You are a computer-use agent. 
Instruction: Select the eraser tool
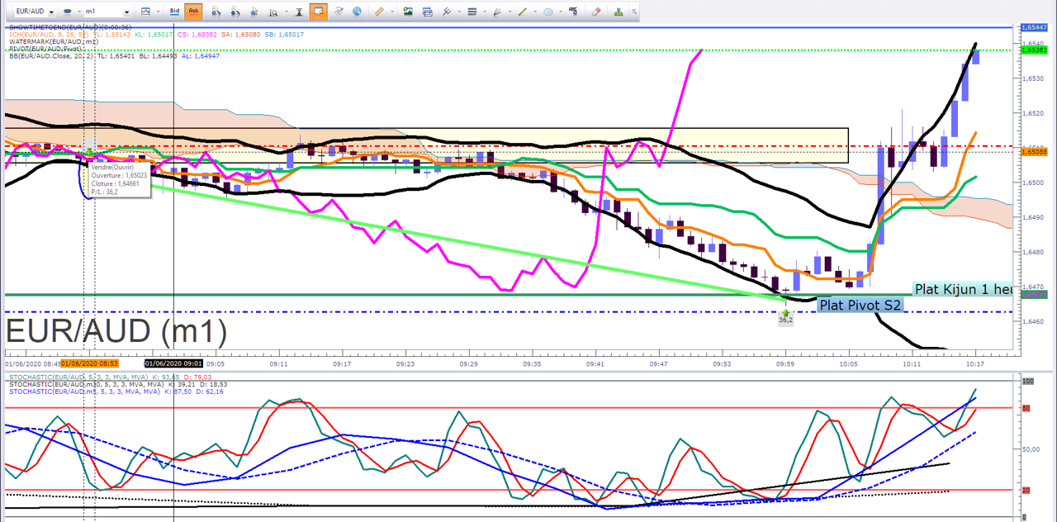tap(596, 12)
